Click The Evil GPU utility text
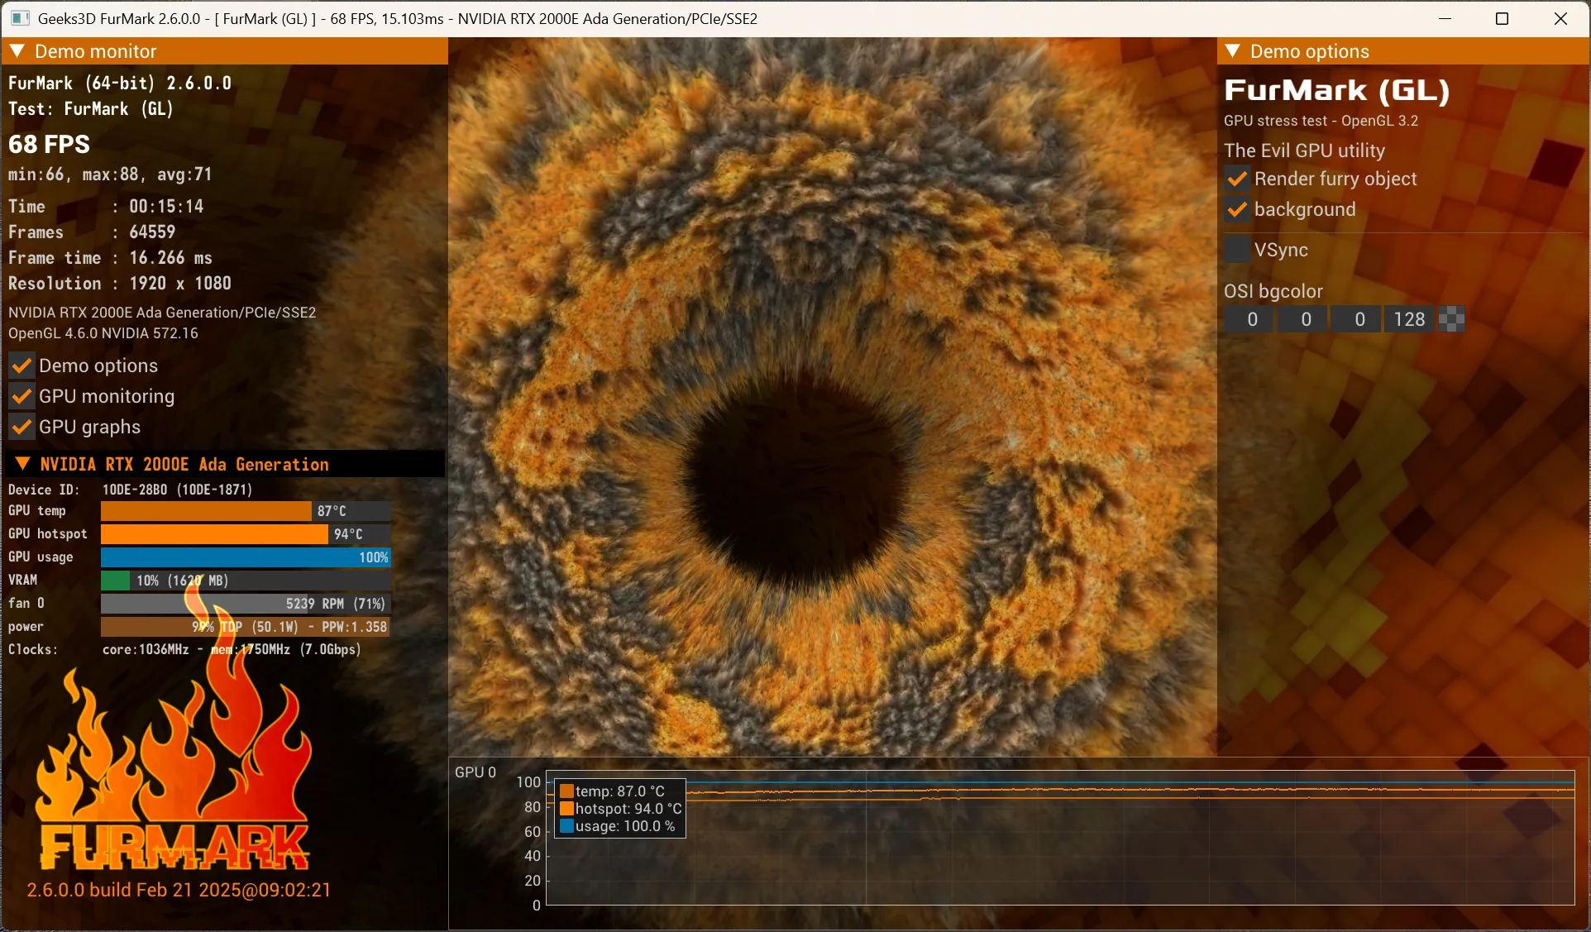The height and width of the screenshot is (932, 1591). 1304,151
